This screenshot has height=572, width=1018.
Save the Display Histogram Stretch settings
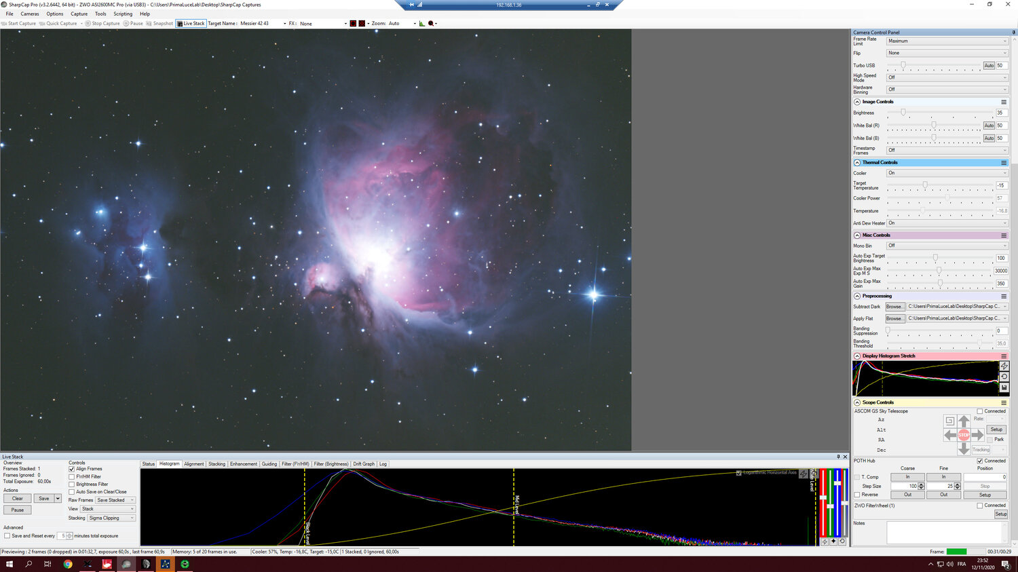point(1004,387)
